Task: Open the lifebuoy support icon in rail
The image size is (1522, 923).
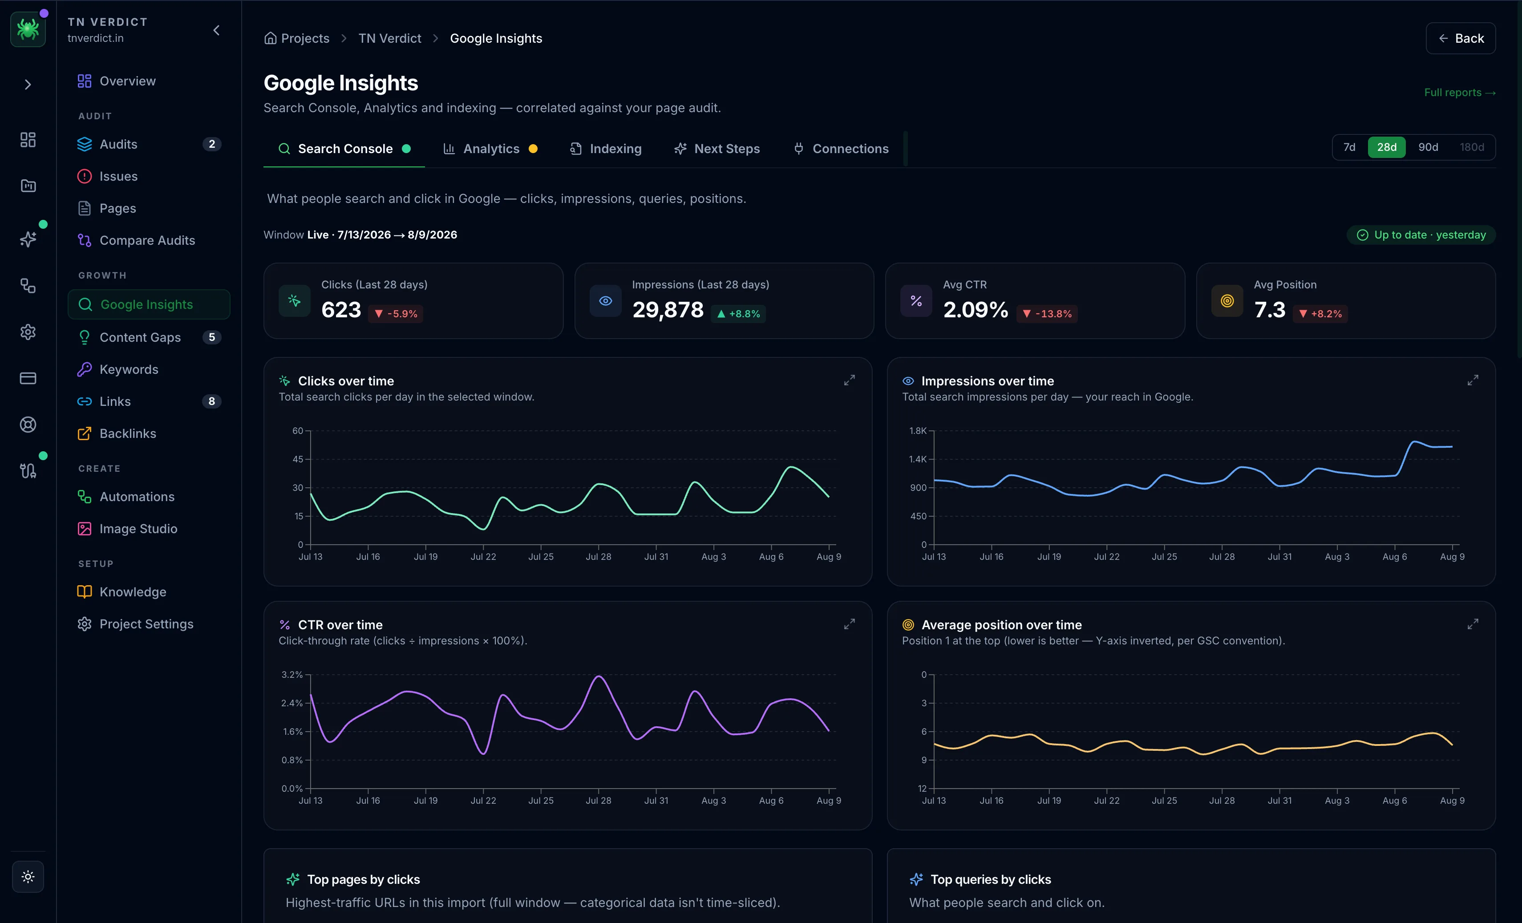Action: tap(28, 425)
